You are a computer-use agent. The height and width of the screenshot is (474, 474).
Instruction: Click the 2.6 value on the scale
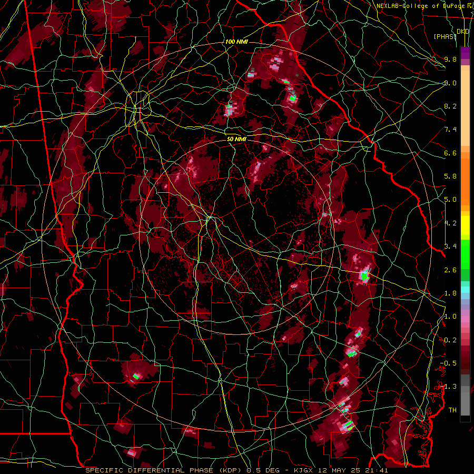point(450,270)
